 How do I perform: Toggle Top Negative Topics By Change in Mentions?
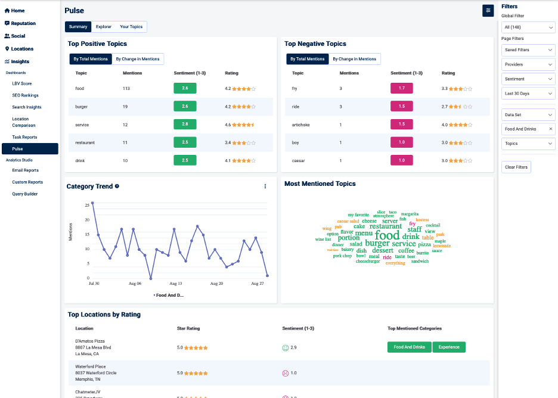tap(354, 59)
